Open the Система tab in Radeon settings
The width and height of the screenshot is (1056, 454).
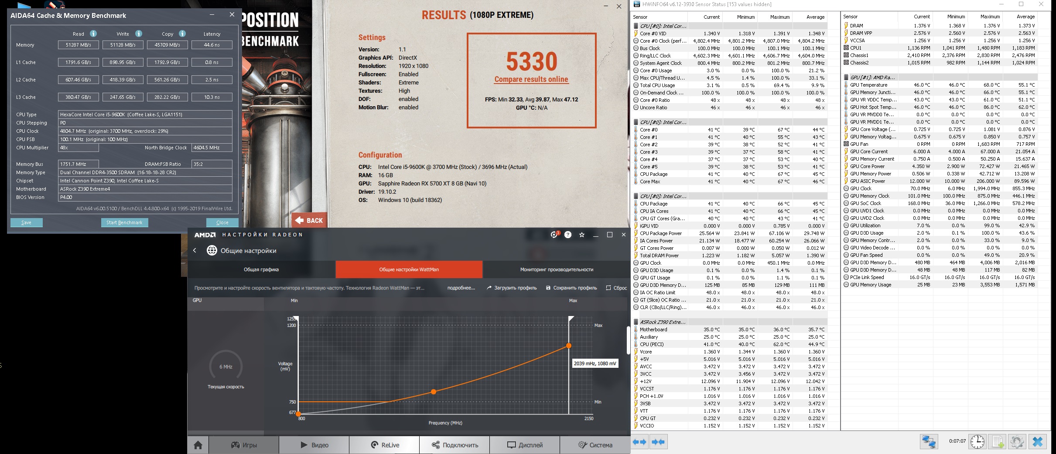click(x=595, y=445)
